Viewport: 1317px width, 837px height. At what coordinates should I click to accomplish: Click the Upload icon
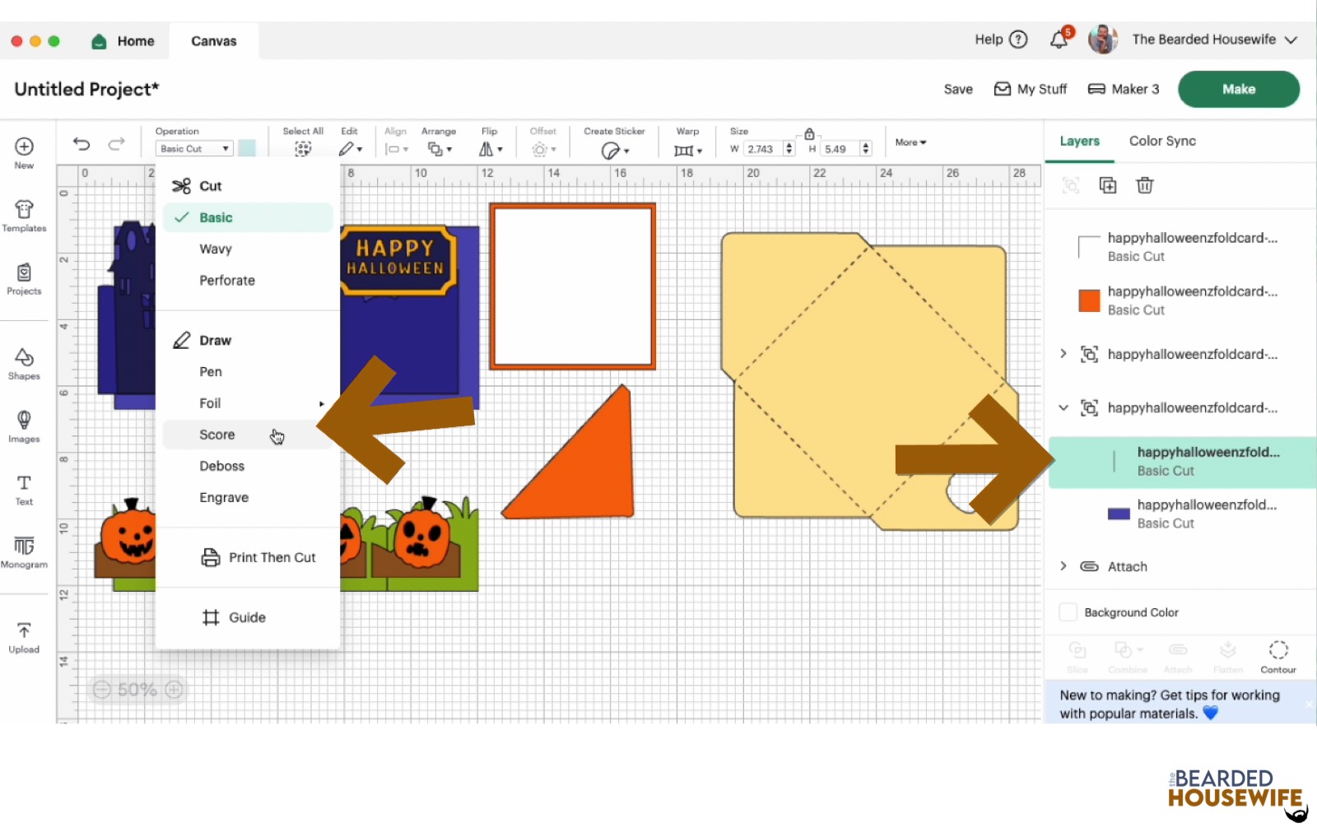coord(24,637)
